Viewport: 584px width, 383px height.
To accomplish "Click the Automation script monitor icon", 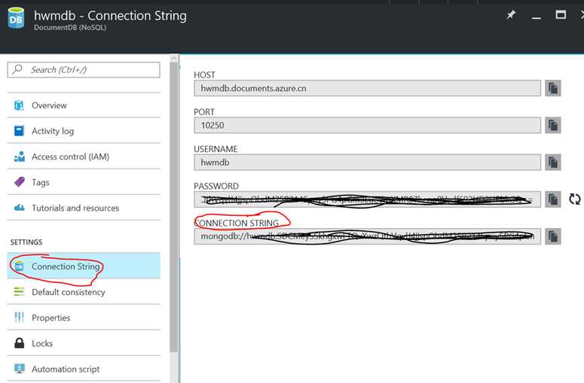I will tap(19, 369).
